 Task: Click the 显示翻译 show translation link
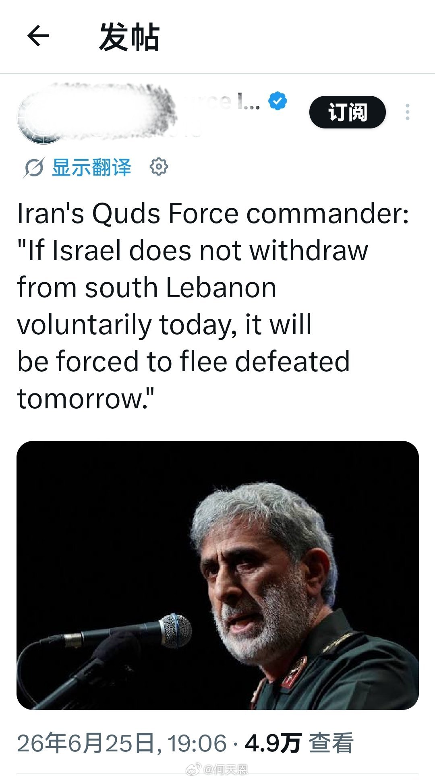92,167
